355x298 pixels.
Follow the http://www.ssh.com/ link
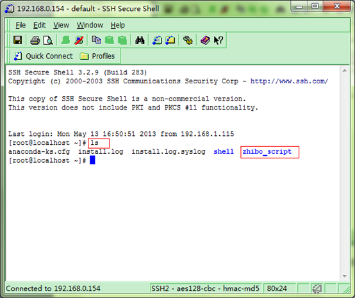click(289, 81)
